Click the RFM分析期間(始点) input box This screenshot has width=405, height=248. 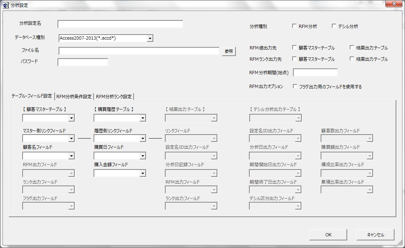[x=315, y=72]
